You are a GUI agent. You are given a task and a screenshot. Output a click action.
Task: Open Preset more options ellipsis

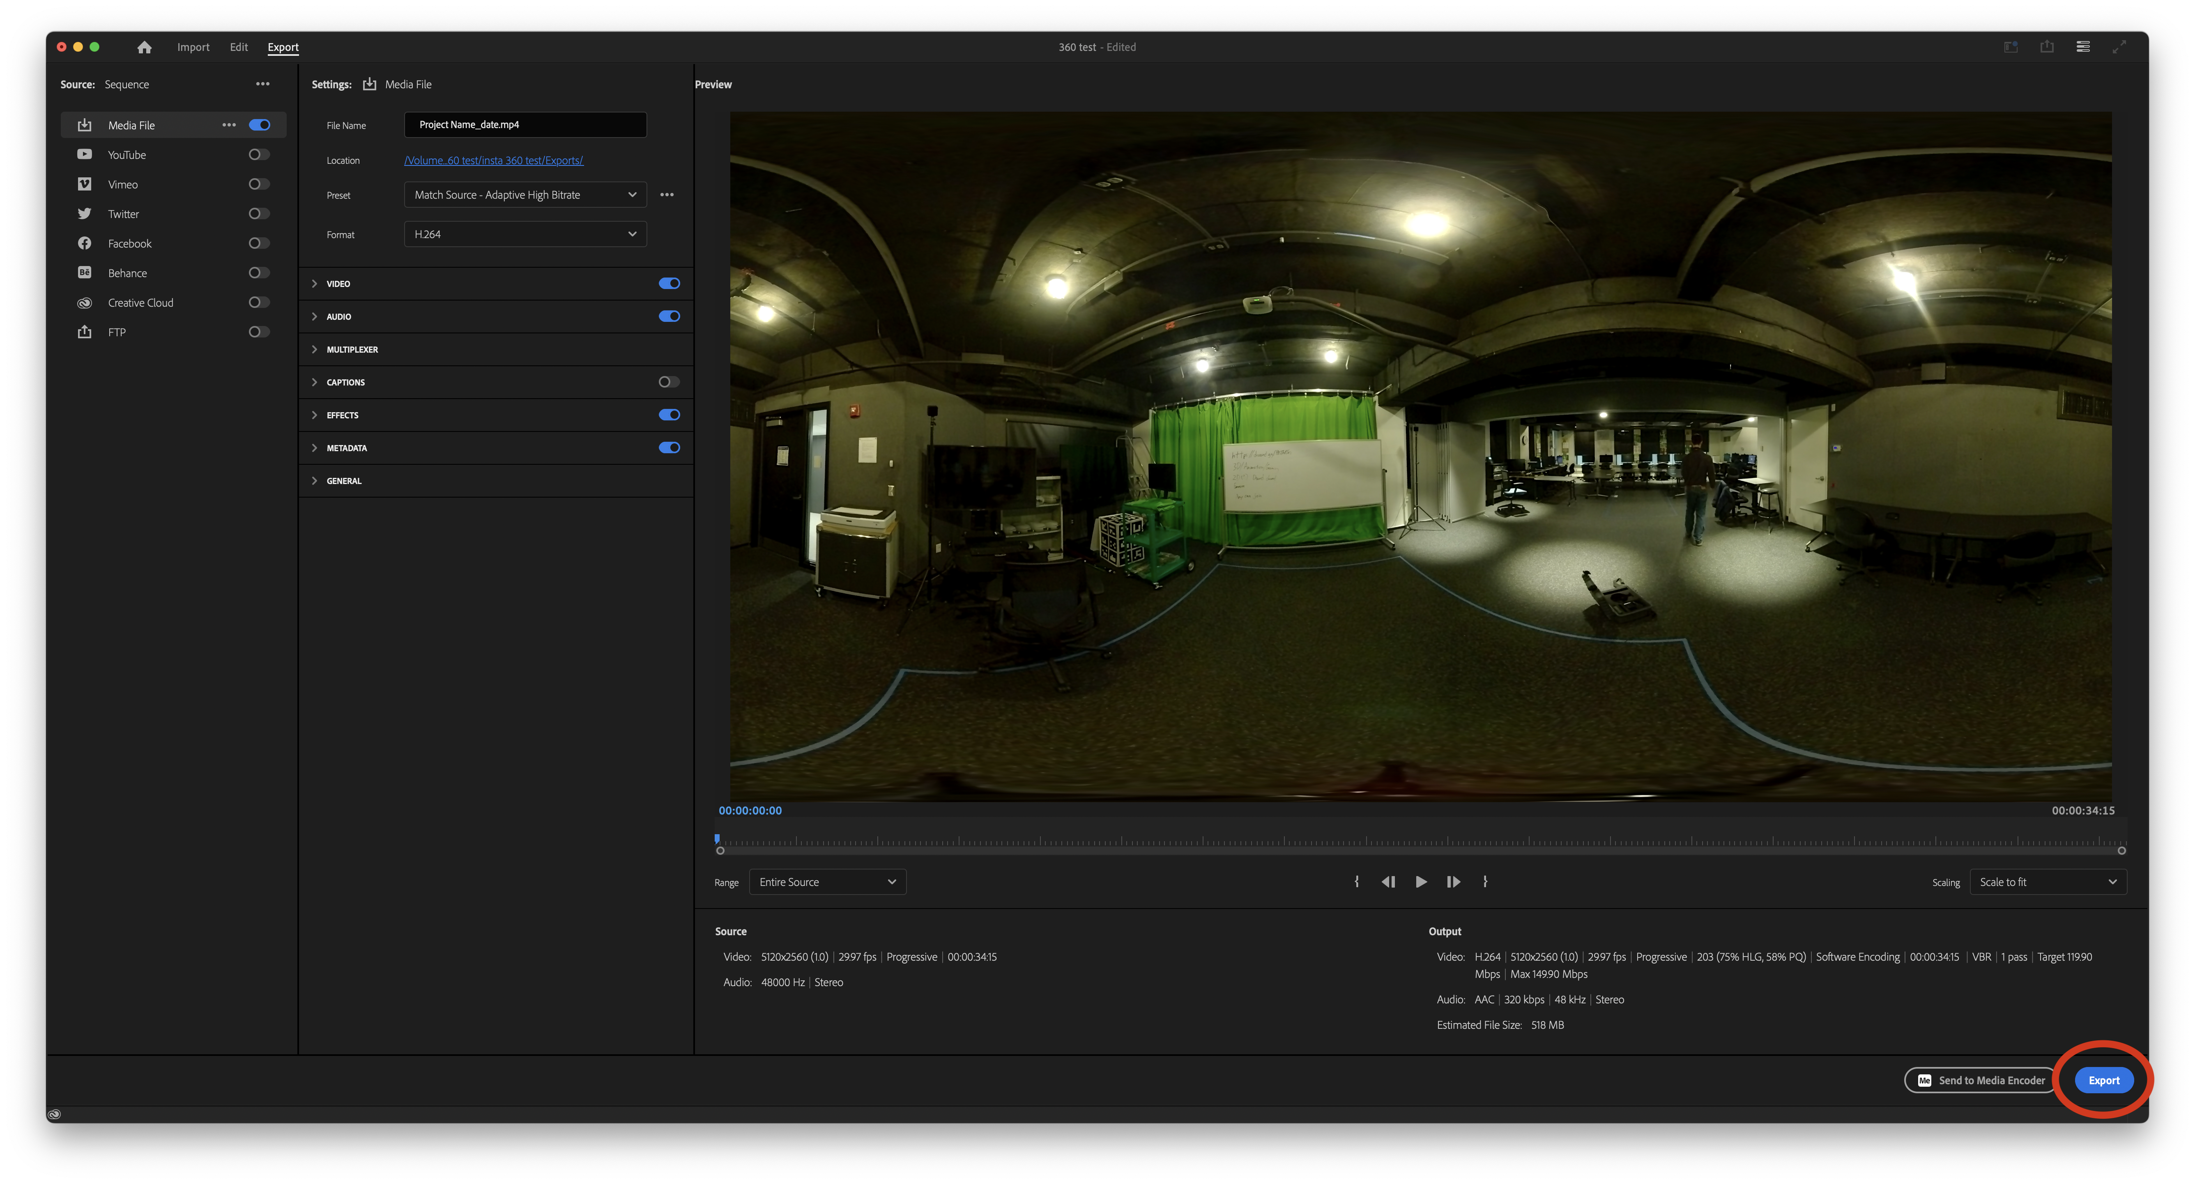pos(667,195)
